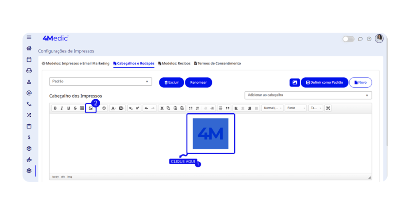Maximize the editor with the fullscreen icon
This screenshot has width=410, height=215.
click(328, 108)
